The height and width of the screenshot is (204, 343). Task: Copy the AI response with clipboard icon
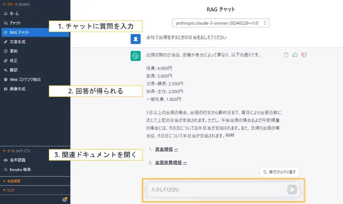pyautogui.click(x=286, y=54)
